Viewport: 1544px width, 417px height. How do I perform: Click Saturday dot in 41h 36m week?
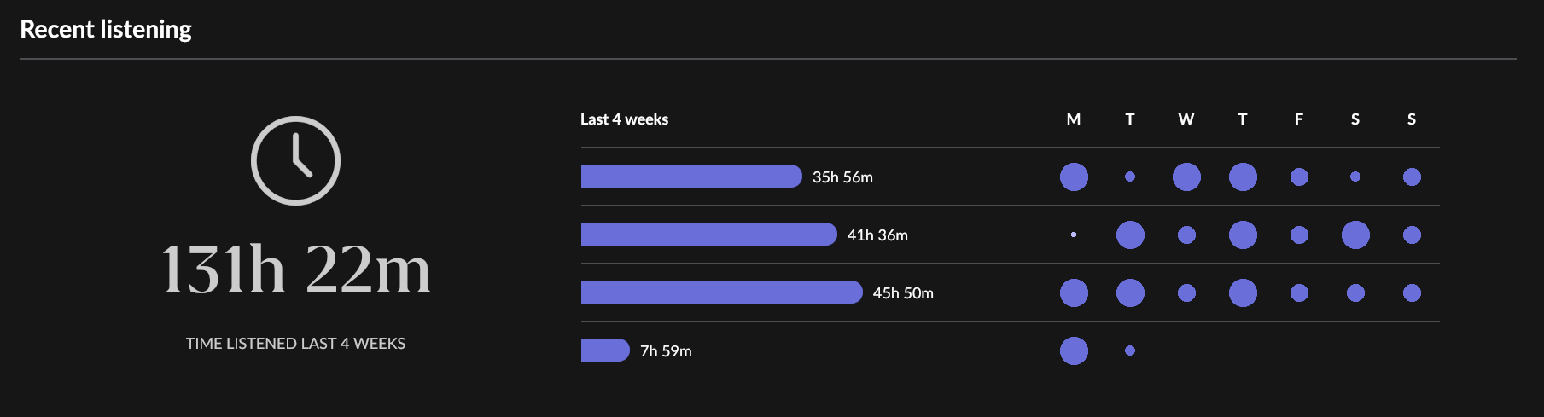[1355, 235]
